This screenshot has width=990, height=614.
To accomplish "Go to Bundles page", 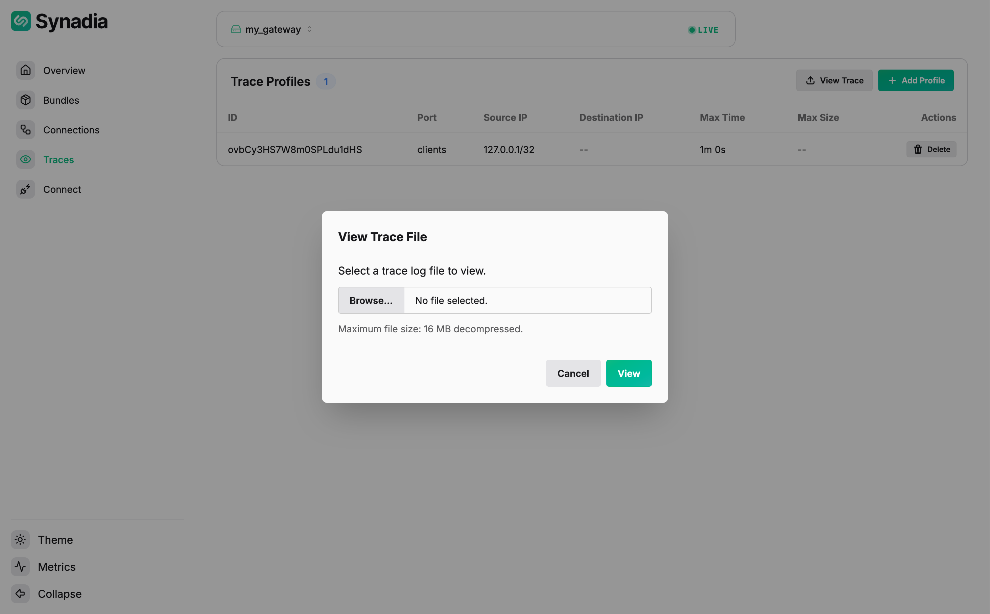I will click(61, 100).
